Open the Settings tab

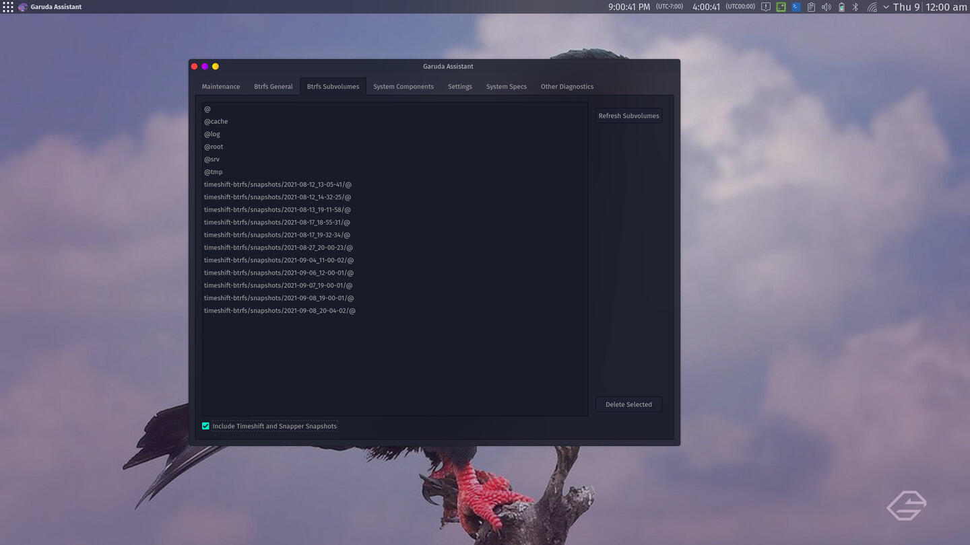(x=460, y=86)
